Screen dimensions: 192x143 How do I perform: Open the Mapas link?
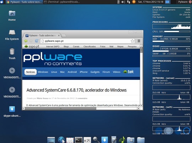tap(120, 46)
